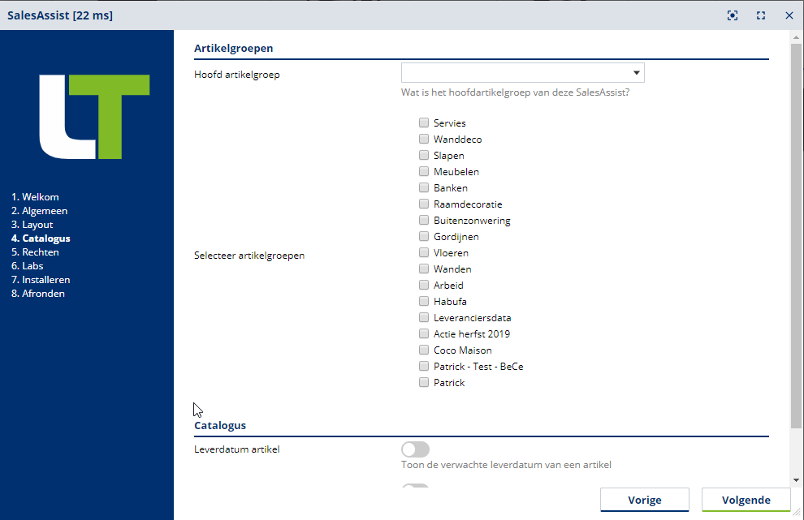Tick the Actie herfst 2019 checkbox

(424, 333)
